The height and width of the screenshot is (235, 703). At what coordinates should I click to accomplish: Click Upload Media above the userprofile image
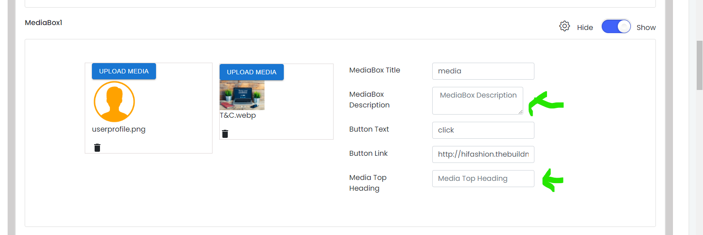124,71
